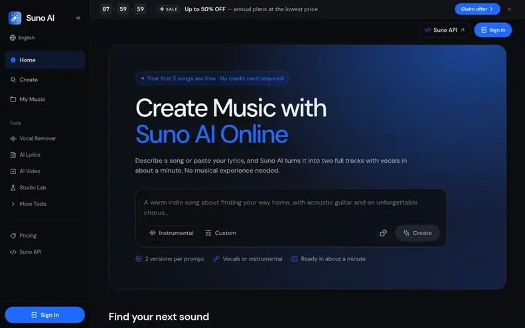Click 'Ready in about a minute' text

333,259
